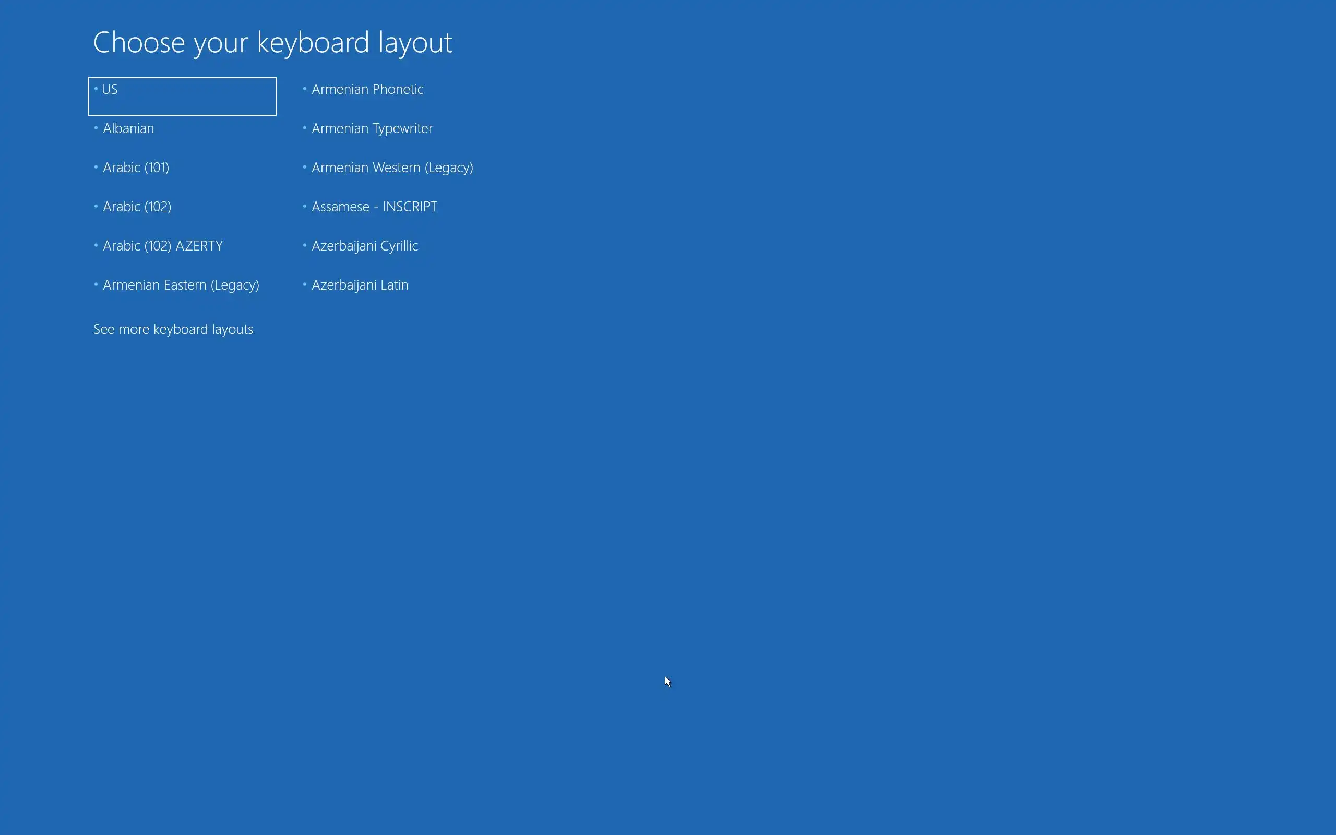The height and width of the screenshot is (835, 1336).
Task: Choose Arabic (102) AZERTY layout
Action: click(x=162, y=246)
